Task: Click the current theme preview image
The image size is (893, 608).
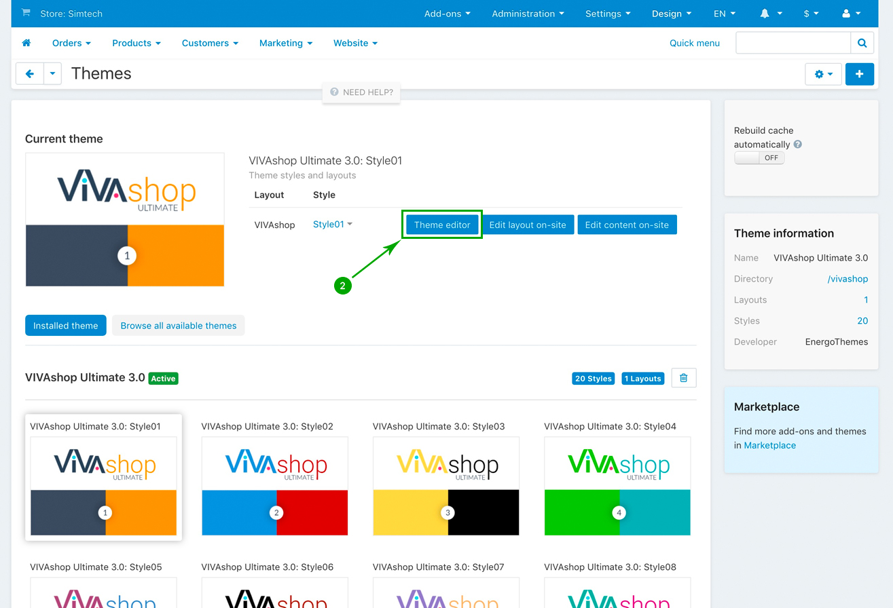Action: coord(125,219)
